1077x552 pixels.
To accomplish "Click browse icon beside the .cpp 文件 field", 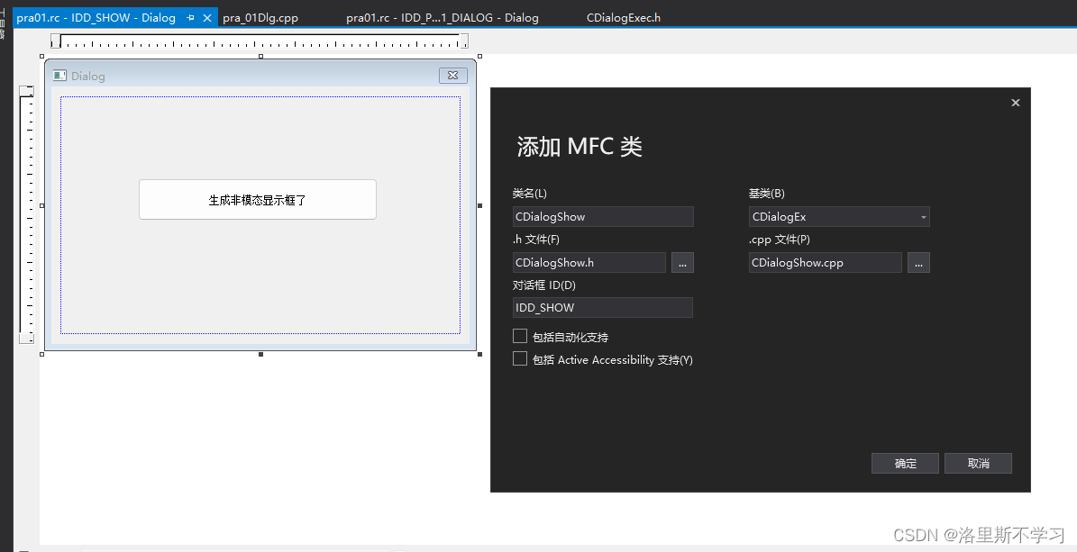I will click(x=918, y=262).
